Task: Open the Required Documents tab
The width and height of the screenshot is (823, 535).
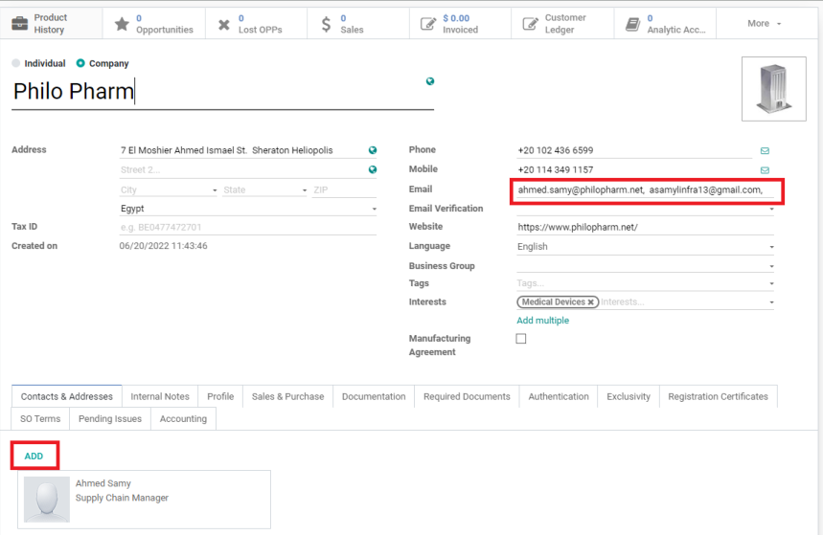Action: [467, 396]
